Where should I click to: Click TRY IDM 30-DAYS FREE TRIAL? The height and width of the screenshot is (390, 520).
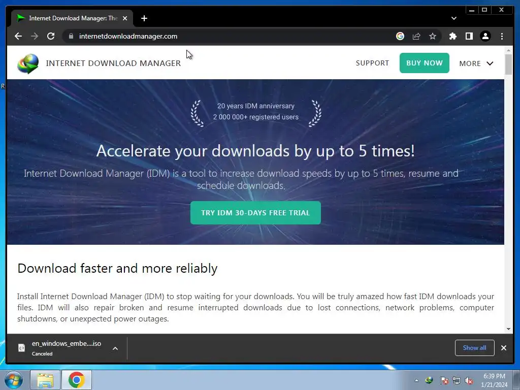pyautogui.click(x=255, y=213)
